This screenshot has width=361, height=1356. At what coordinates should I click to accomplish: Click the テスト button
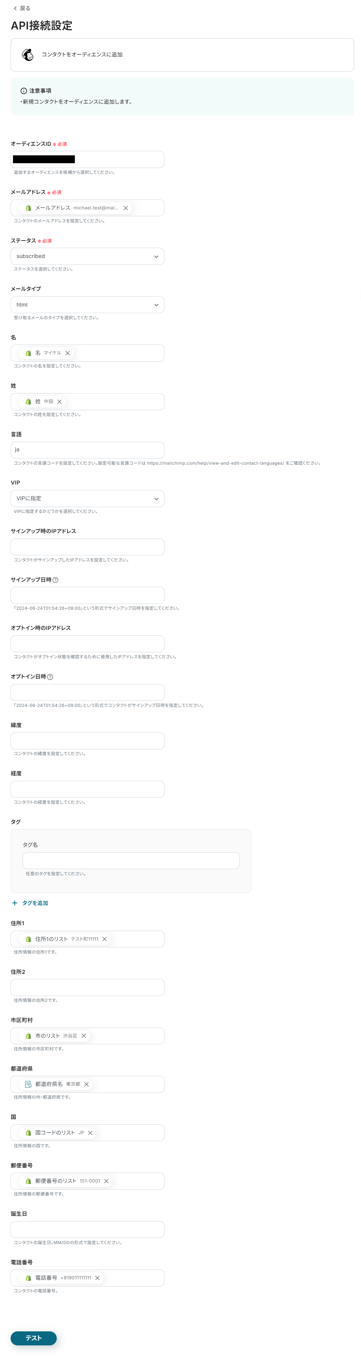point(34,1338)
